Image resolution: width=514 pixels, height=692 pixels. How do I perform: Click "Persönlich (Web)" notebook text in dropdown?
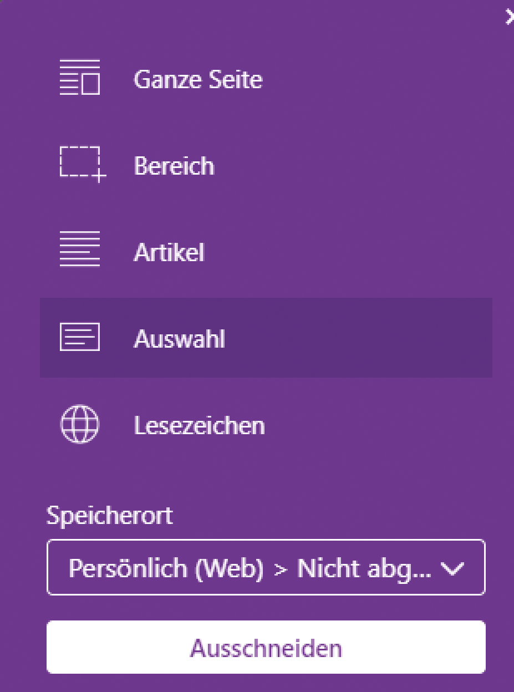(166, 569)
